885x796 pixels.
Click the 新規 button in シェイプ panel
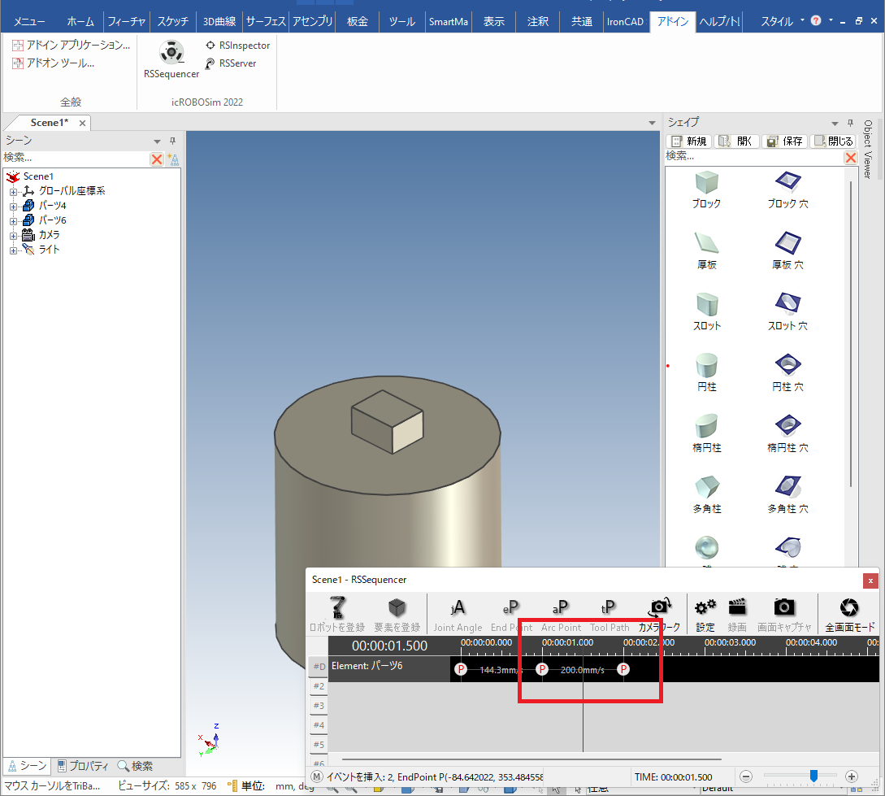(x=689, y=141)
